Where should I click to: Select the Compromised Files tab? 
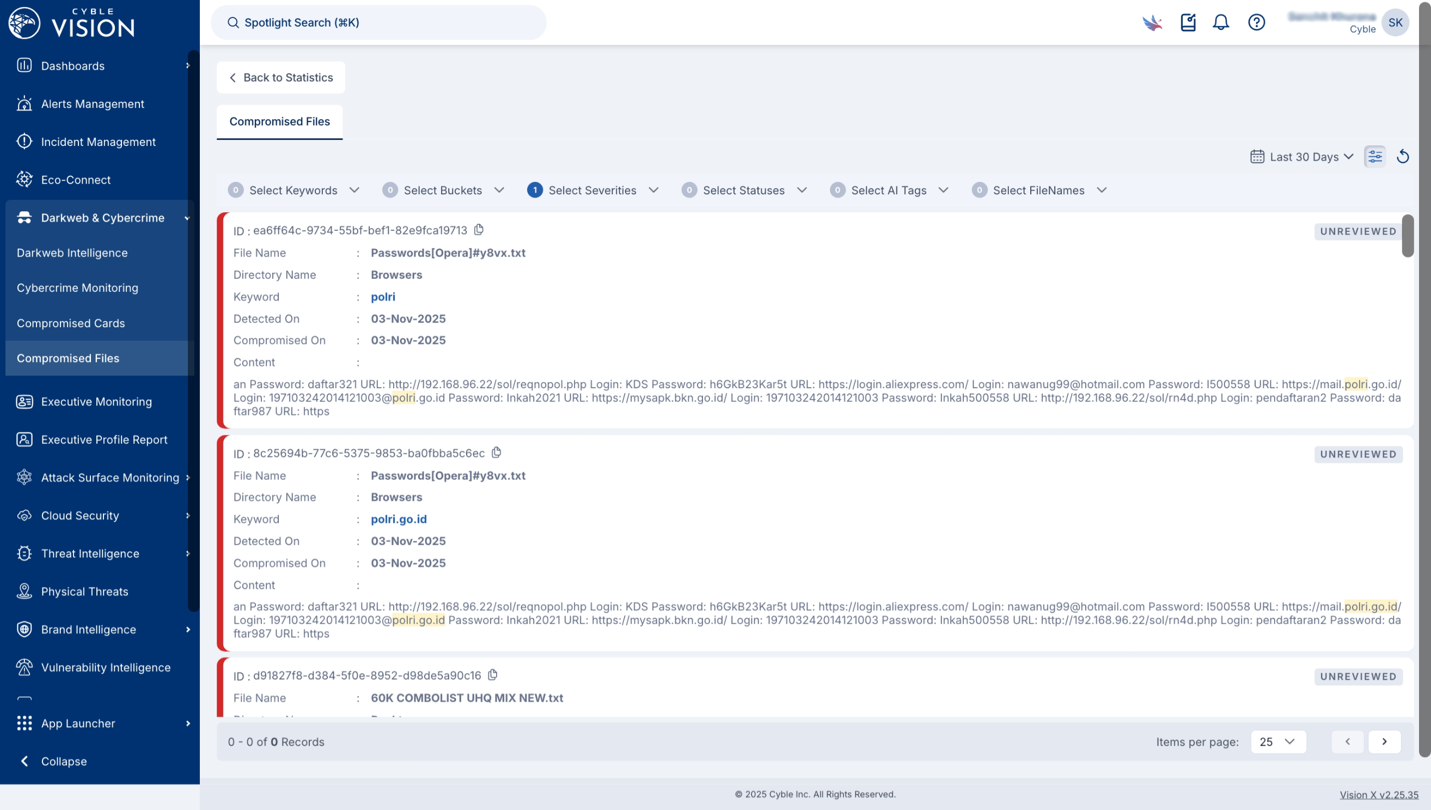coord(279,121)
